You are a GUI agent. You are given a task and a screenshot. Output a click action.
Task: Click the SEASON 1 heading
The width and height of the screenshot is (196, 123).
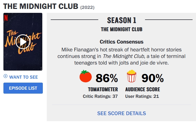(122, 20)
